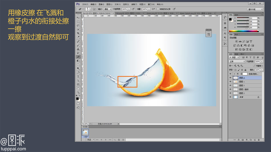The width and height of the screenshot is (271, 152).
Task: Select the Crop tool
Action: (78, 33)
